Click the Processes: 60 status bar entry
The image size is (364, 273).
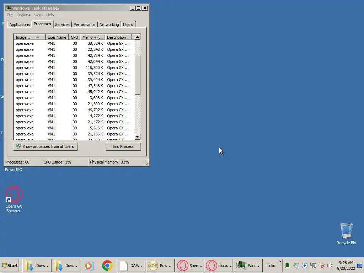[x=23, y=162]
